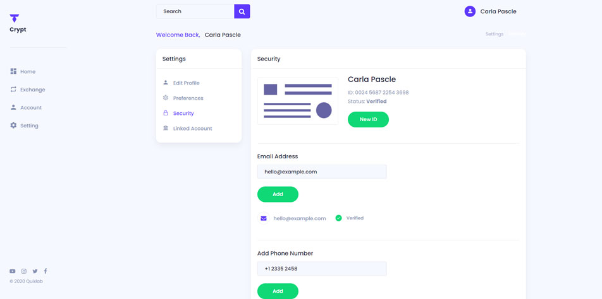This screenshot has width=602, height=299.
Task: Click Add button under Email Address
Action: [x=278, y=194]
